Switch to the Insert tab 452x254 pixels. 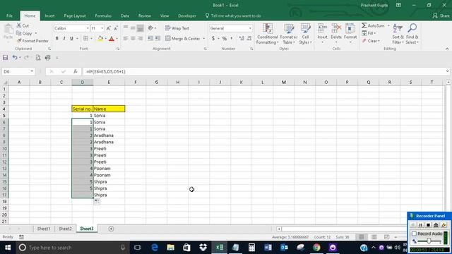coord(49,16)
